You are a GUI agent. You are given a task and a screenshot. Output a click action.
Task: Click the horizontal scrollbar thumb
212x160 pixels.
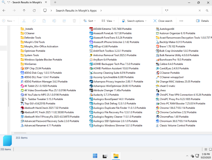coord(20,133)
